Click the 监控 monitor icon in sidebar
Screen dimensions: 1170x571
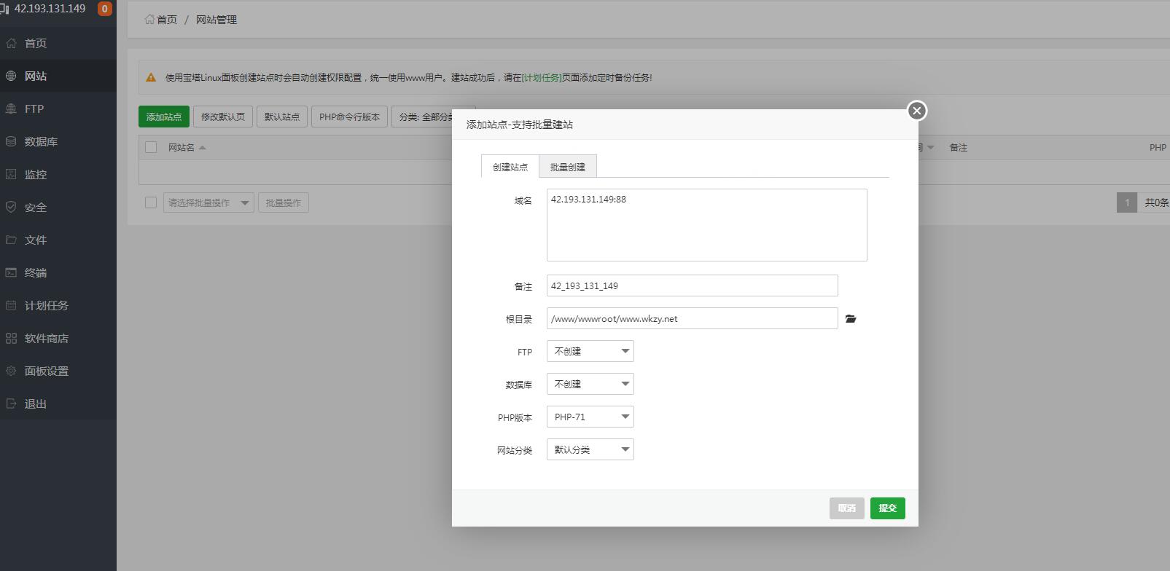11,174
